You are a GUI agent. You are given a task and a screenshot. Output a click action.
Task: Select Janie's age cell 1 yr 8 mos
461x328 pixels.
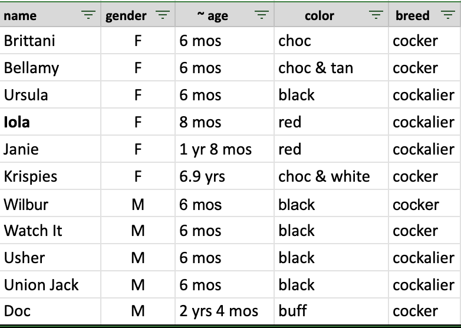[224, 149]
